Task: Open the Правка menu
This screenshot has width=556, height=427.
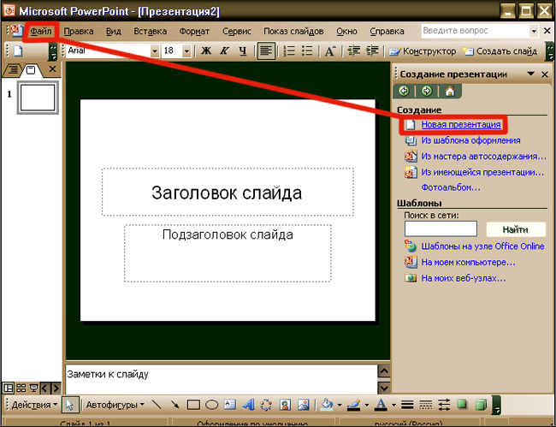Action: coord(79,31)
